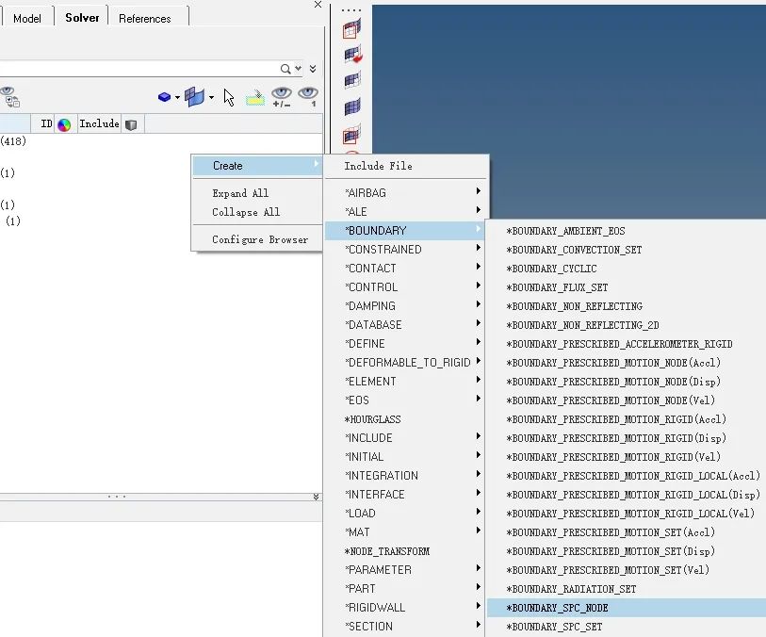
Task: Click the color wheel column header
Action: click(64, 125)
